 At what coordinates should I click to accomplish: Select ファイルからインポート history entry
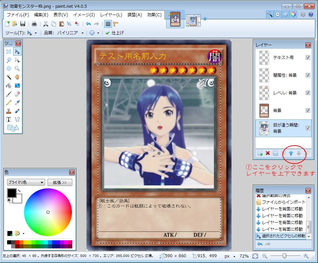[281, 202]
